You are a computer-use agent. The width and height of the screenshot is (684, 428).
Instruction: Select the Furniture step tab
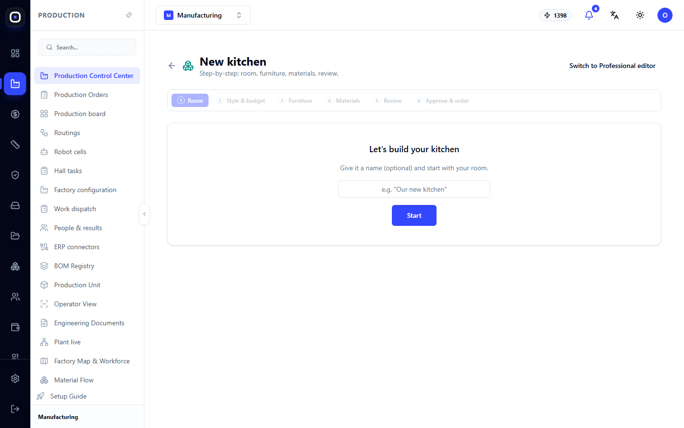pyautogui.click(x=296, y=101)
